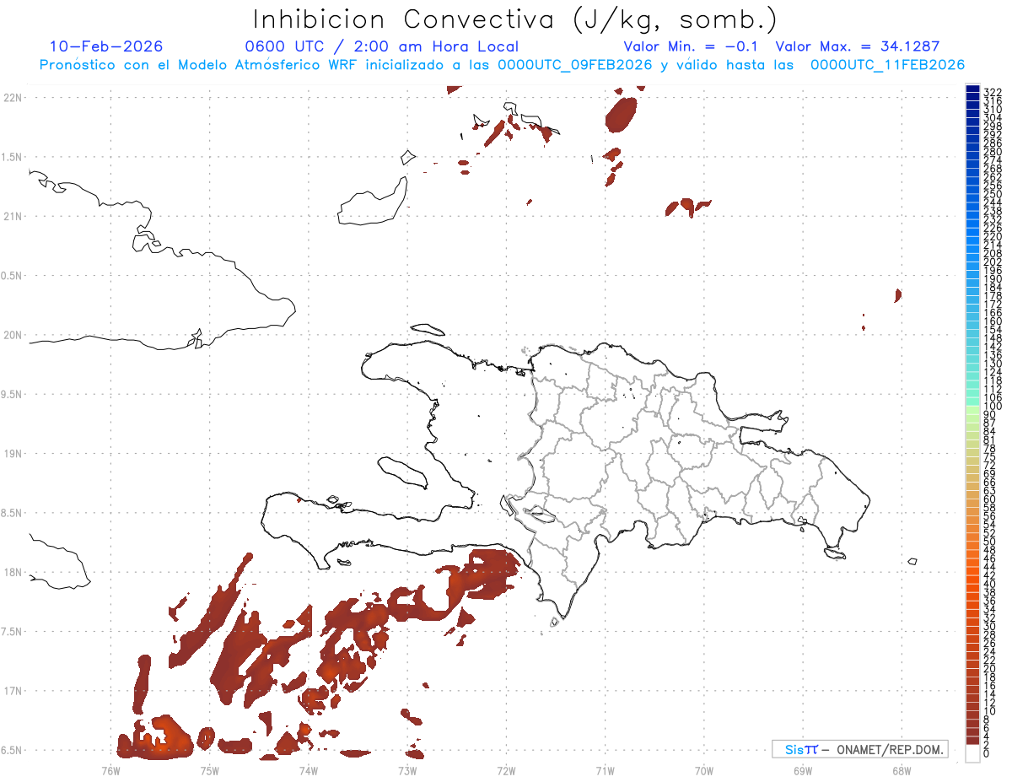Click the legend value "100"
This screenshot has width=1012, height=782.
pyautogui.click(x=992, y=407)
